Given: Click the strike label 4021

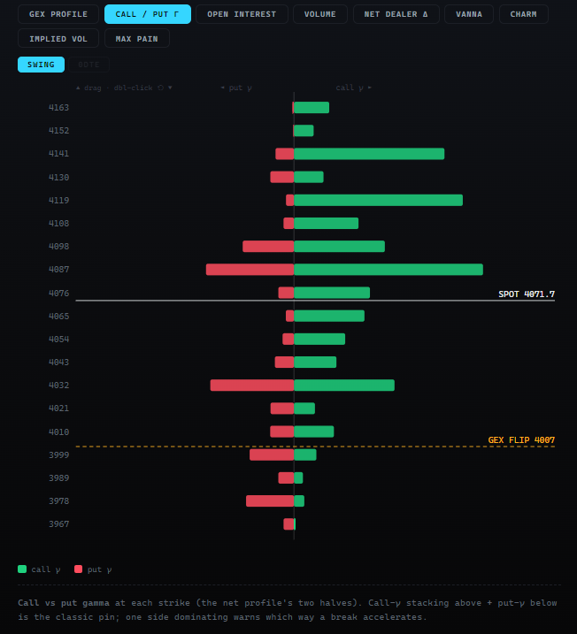Looking at the screenshot, I should 58,409.
